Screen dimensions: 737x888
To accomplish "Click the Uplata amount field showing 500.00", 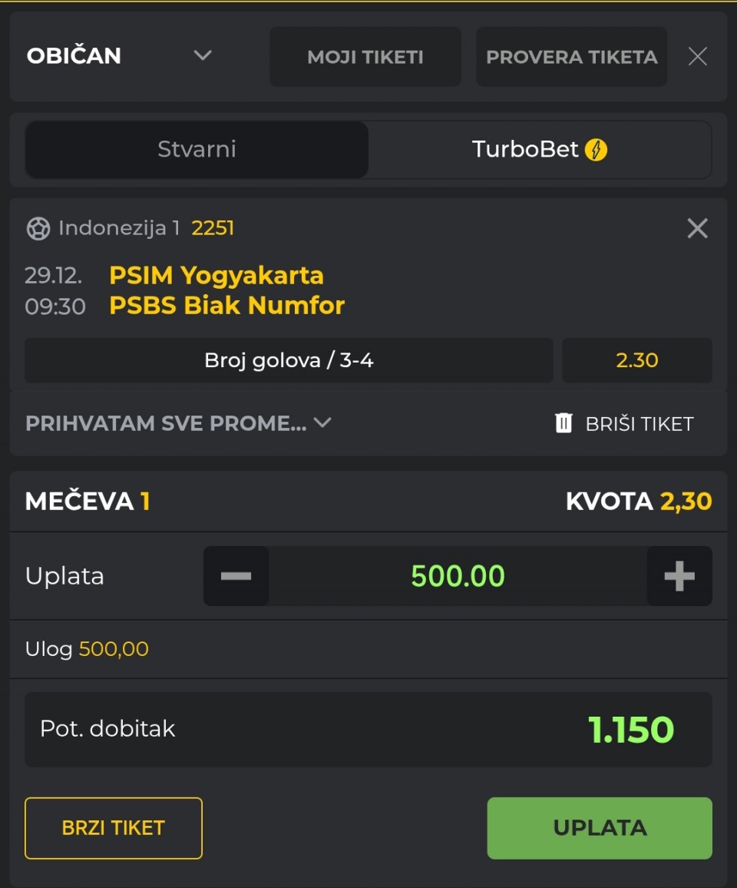I will pyautogui.click(x=458, y=576).
